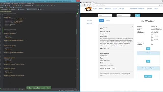Click Edit button in the Litters panel
This screenshot has width=163, height=92.
148,61
